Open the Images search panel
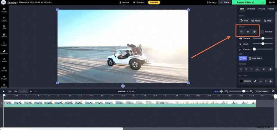The height and width of the screenshot is (130, 277). pos(4,44)
